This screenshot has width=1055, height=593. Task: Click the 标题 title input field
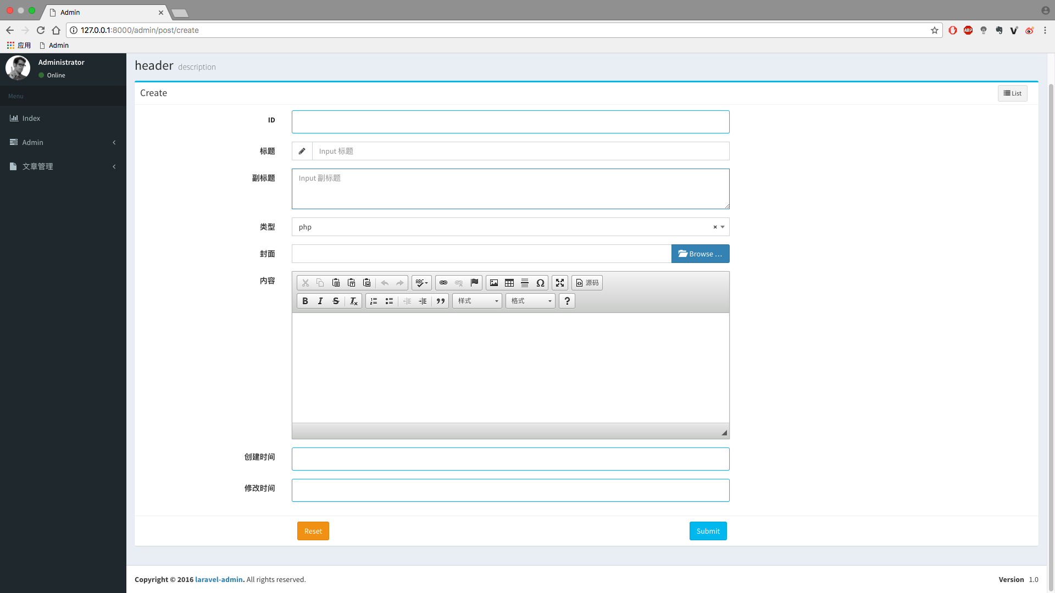pyautogui.click(x=520, y=151)
